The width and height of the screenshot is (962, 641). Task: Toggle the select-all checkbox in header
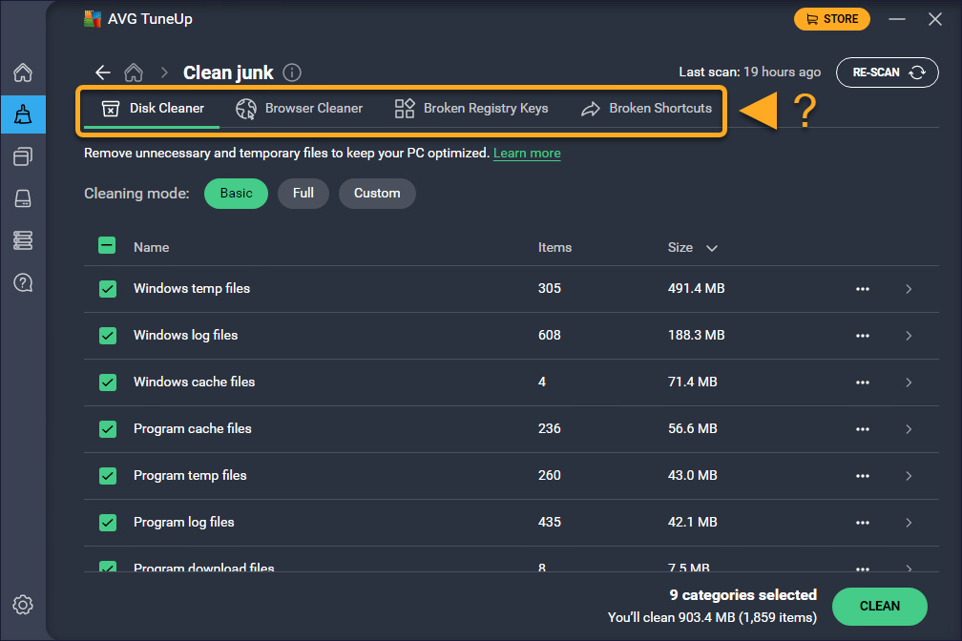click(x=108, y=246)
